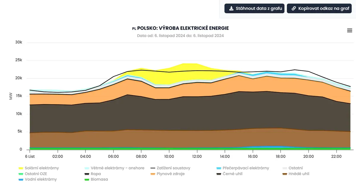Click the 12:00 x-axis time label
Image resolution: width=356 pixels, height=183 pixels.
tap(197, 156)
